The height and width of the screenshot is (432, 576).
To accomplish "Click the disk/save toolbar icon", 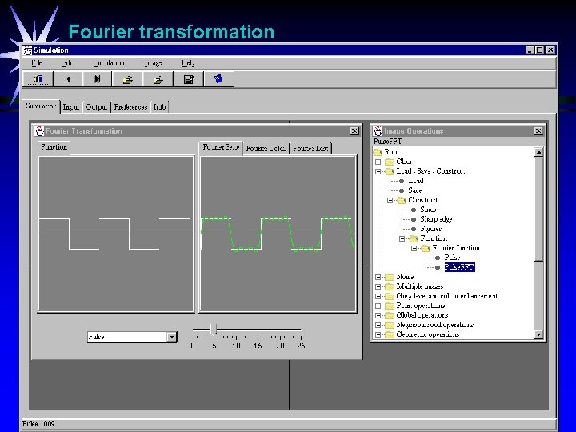I will tap(189, 79).
